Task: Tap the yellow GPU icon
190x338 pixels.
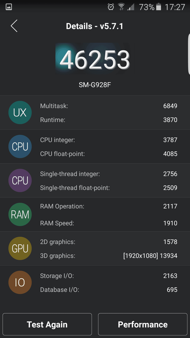Action: point(20,248)
